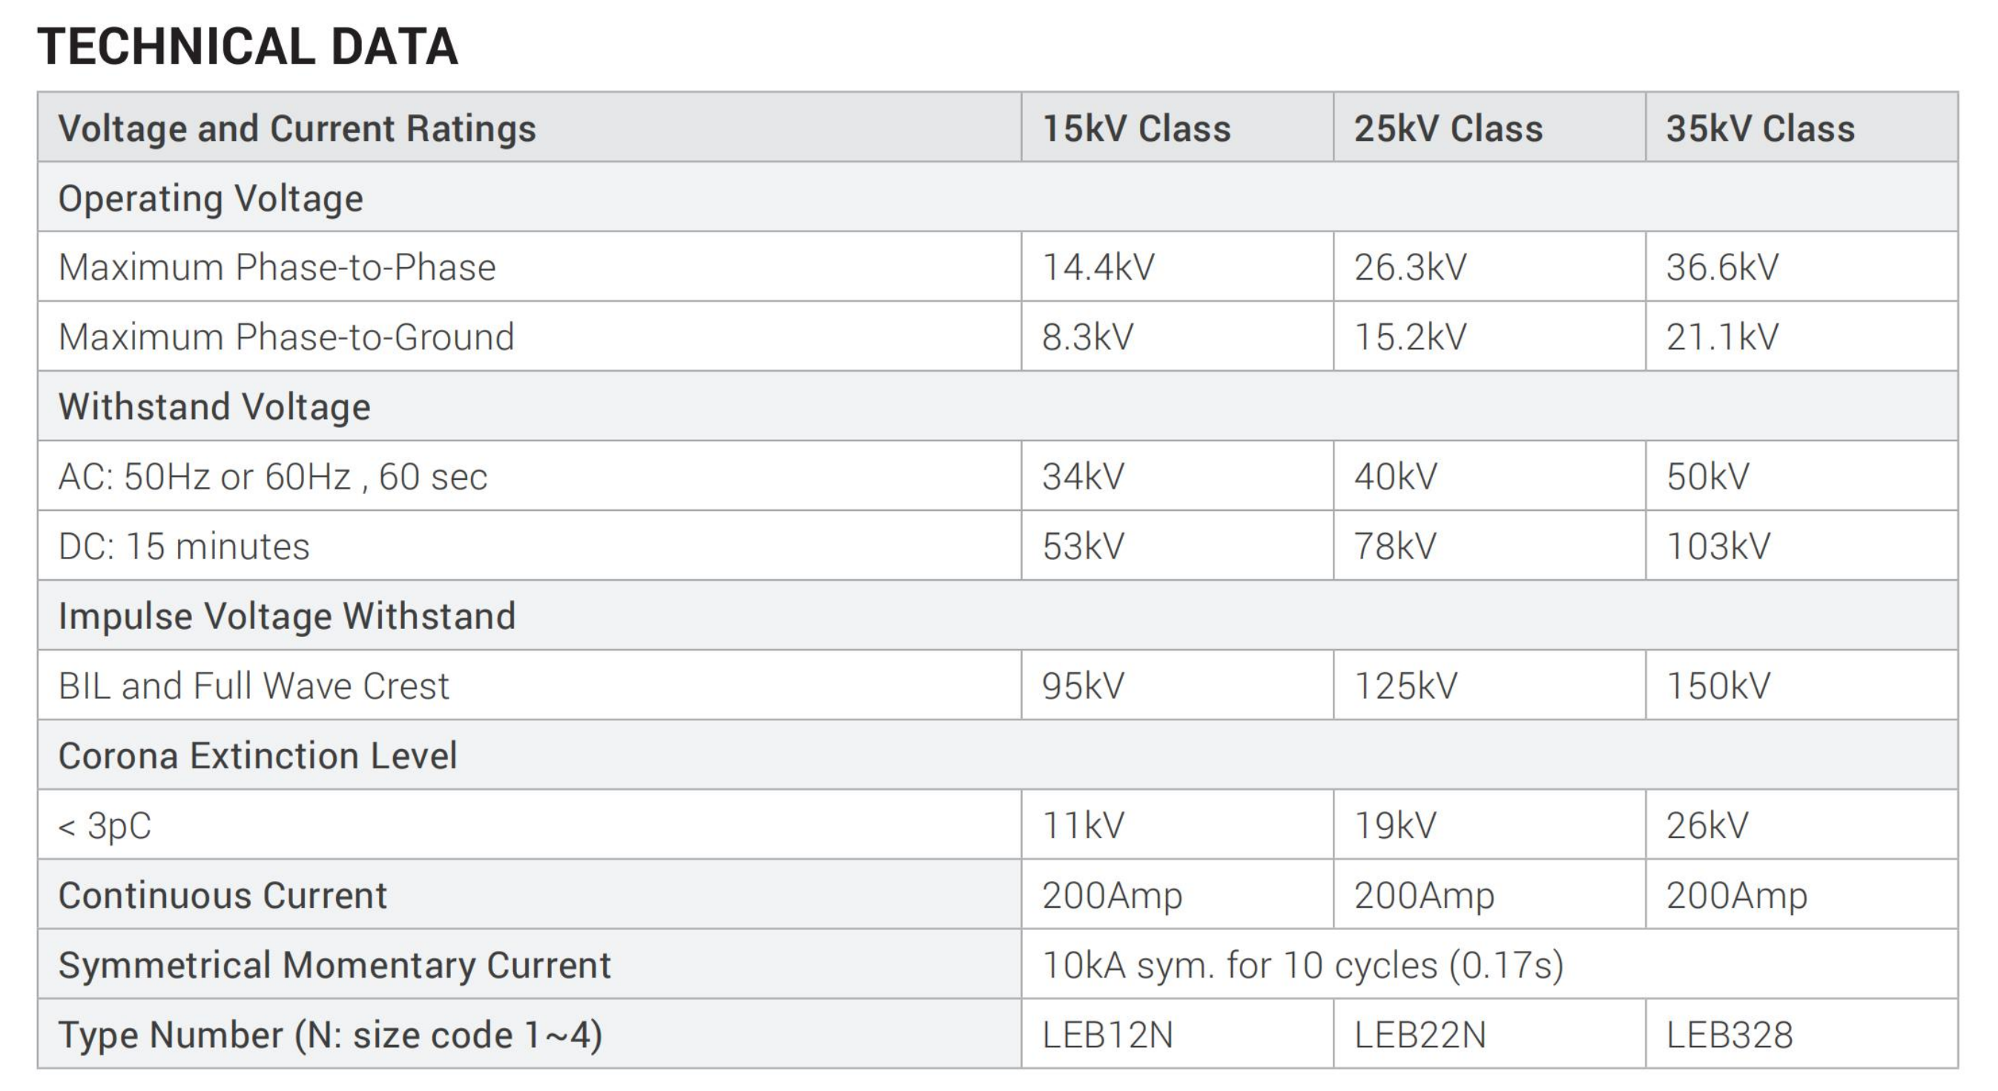Click the Operating Voltage section row
This screenshot has width=1998, height=1091.
click(211, 199)
